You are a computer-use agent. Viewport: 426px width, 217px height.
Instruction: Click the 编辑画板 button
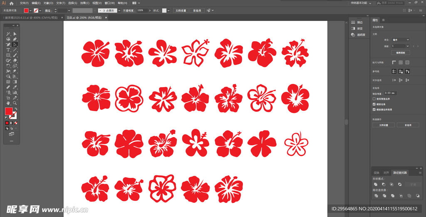click(400, 52)
